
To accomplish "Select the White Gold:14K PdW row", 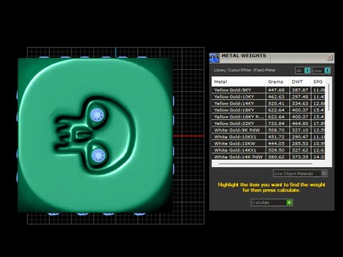I will point(269,156).
